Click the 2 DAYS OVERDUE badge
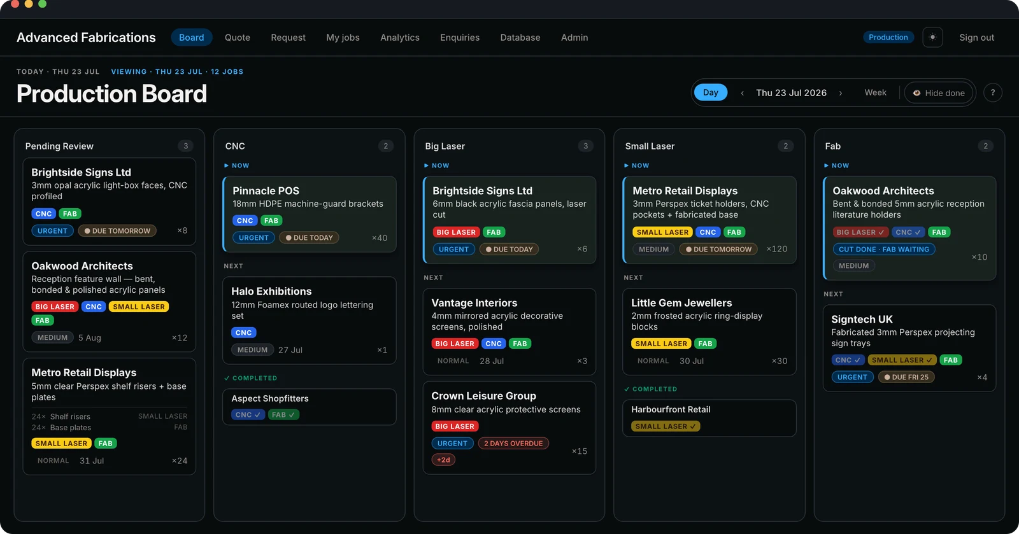The image size is (1019, 534). pos(513,444)
